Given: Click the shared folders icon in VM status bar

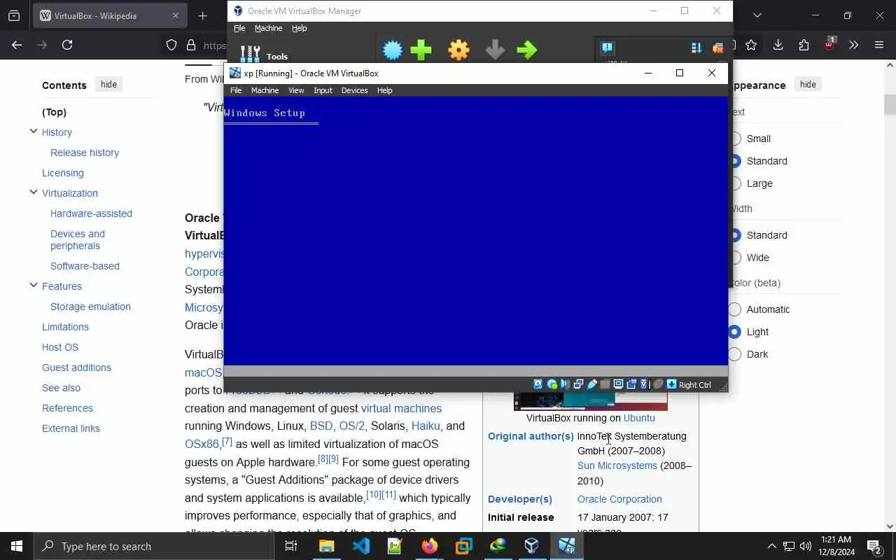Looking at the screenshot, I should click(605, 384).
